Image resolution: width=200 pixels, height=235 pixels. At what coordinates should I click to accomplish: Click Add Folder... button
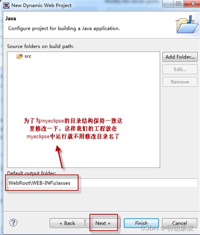[x=180, y=57]
